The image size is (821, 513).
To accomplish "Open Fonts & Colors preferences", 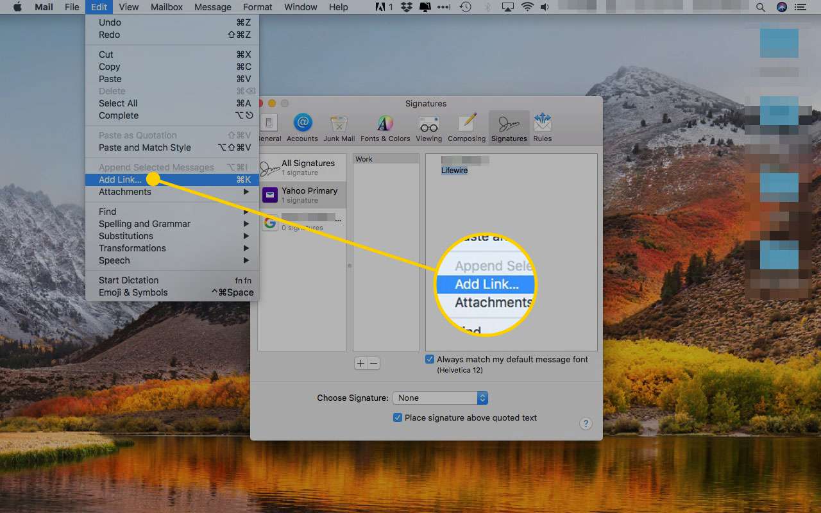I will 385,128.
